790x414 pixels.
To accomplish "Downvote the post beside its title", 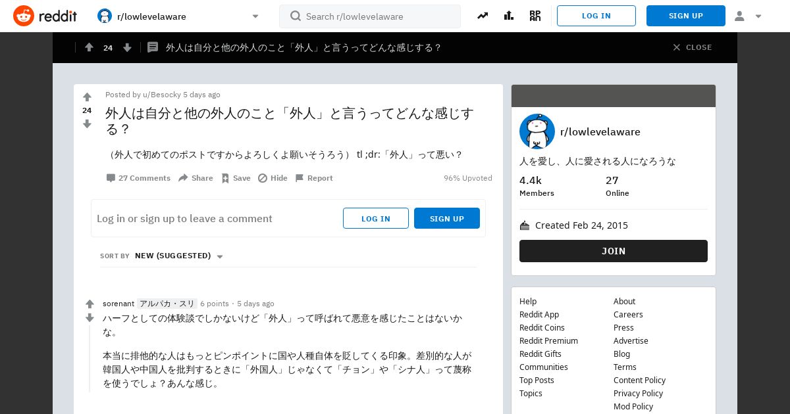I will tap(87, 124).
